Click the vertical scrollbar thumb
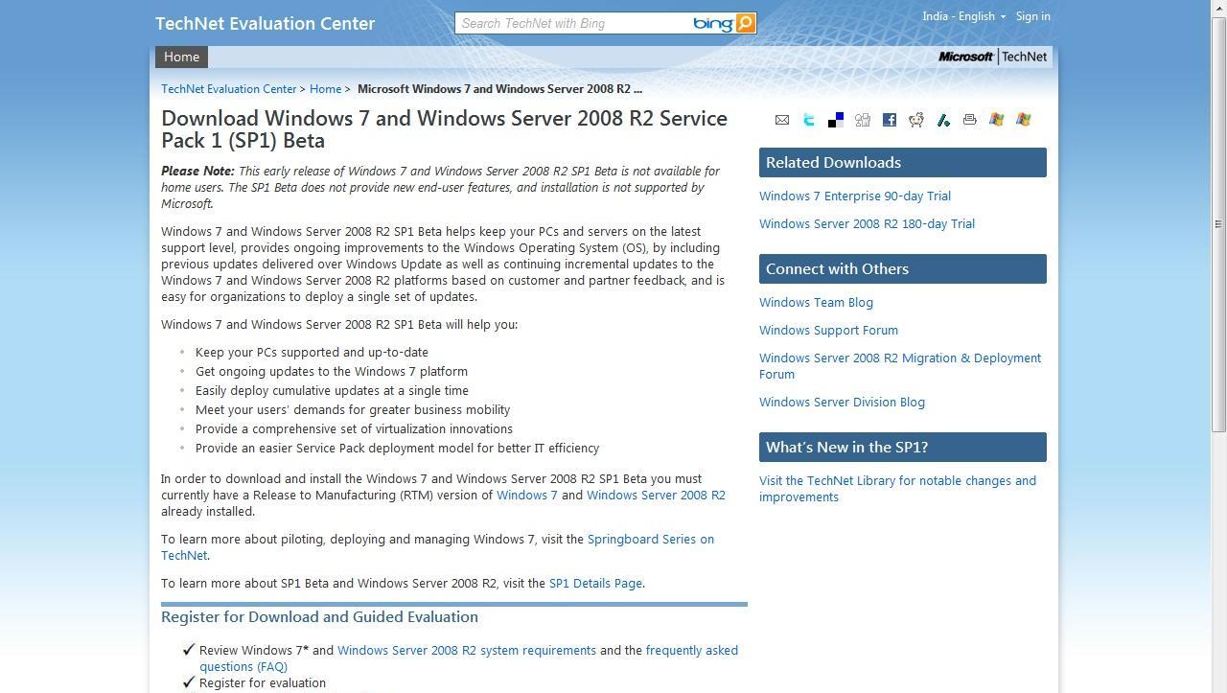 (x=1218, y=224)
